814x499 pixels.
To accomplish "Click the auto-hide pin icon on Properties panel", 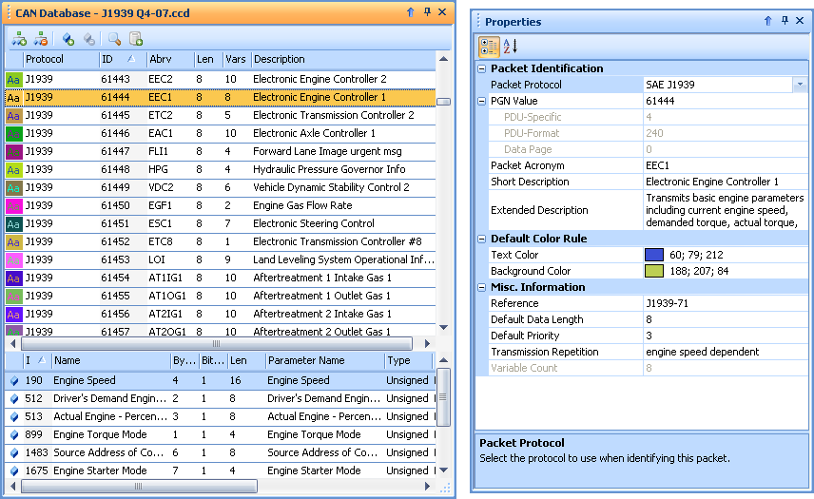I will (x=785, y=21).
